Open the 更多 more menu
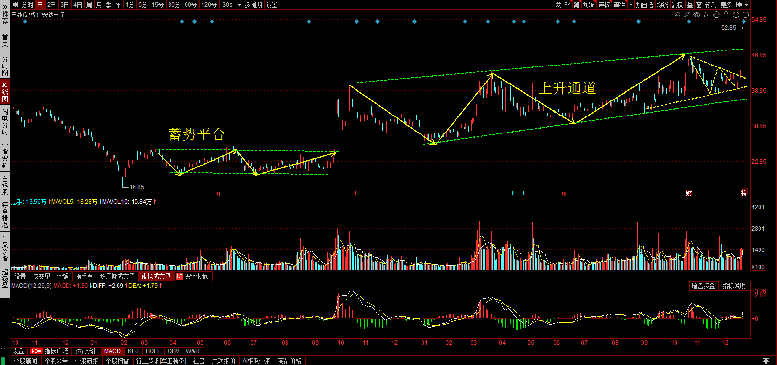The width and height of the screenshot is (777, 365). tap(726, 5)
